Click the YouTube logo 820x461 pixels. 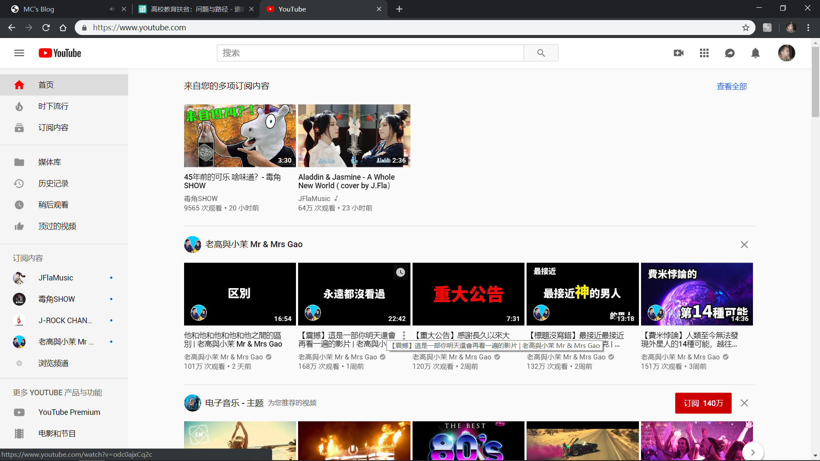[x=60, y=53]
